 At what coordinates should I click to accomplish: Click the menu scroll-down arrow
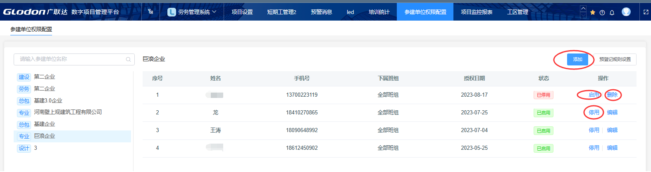pos(583,15)
